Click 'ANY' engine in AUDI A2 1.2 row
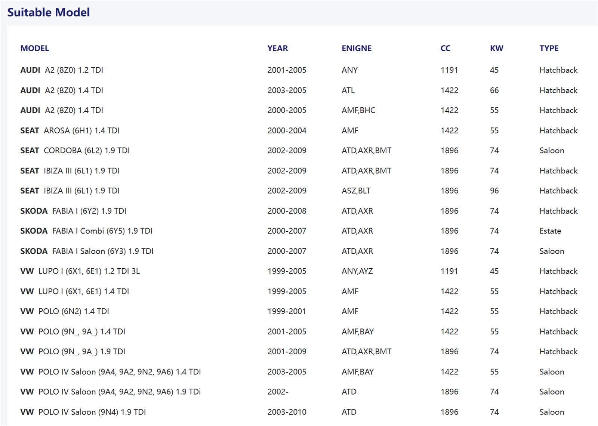The width and height of the screenshot is (598, 426). click(349, 70)
